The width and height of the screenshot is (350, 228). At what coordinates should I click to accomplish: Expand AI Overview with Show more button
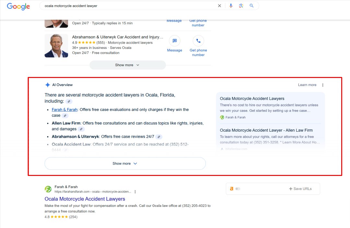125,163
